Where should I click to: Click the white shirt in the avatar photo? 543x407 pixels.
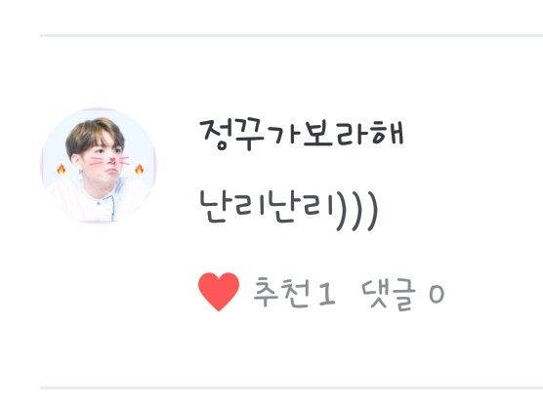pos(99,202)
